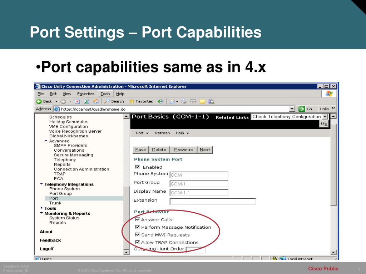Open Port Group in navigation tree
The width and height of the screenshot is (366, 274).
click(x=60, y=194)
